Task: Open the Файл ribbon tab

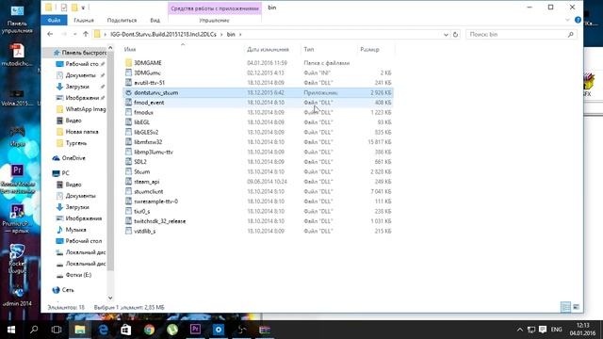Action: coord(55,20)
